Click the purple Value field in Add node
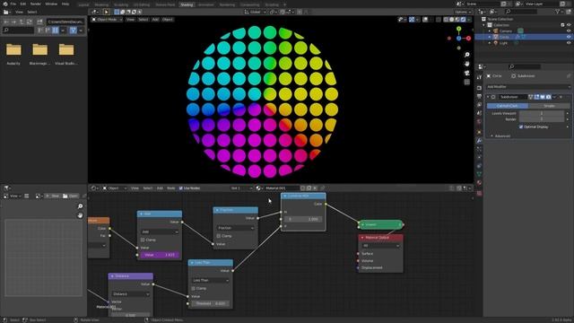574x323 pixels. pyautogui.click(x=160, y=255)
